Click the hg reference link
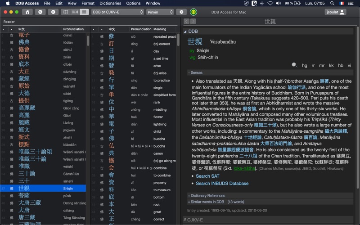 pos(305,65)
